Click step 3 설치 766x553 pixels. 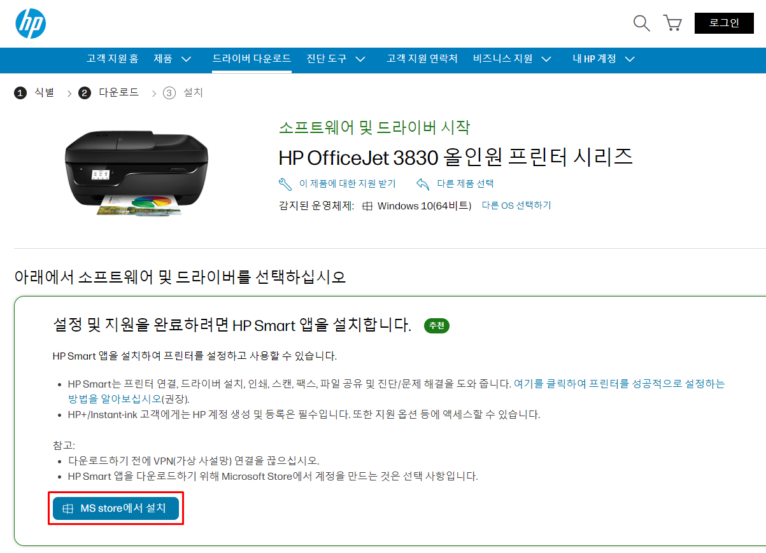point(183,93)
